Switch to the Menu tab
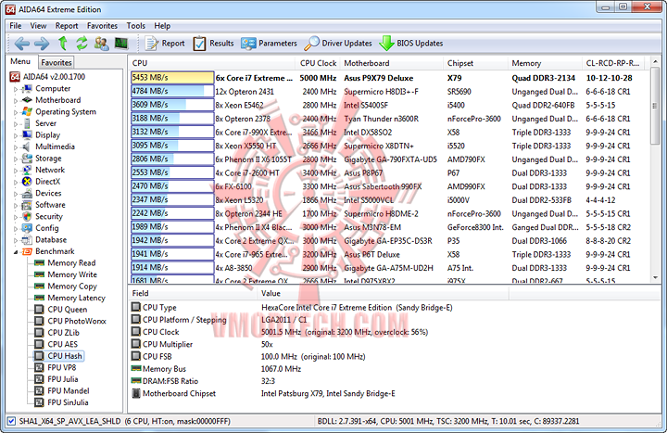The height and width of the screenshot is (433, 667). pos(20,61)
